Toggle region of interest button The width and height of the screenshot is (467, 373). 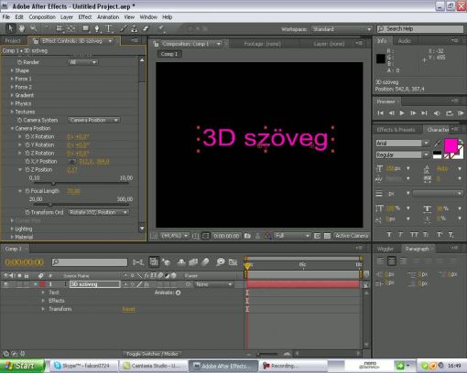point(317,236)
